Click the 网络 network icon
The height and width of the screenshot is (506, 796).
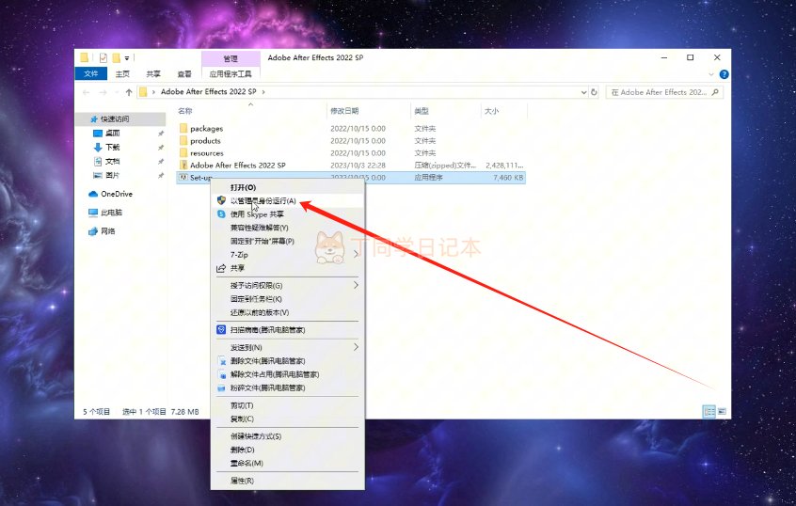click(x=93, y=231)
